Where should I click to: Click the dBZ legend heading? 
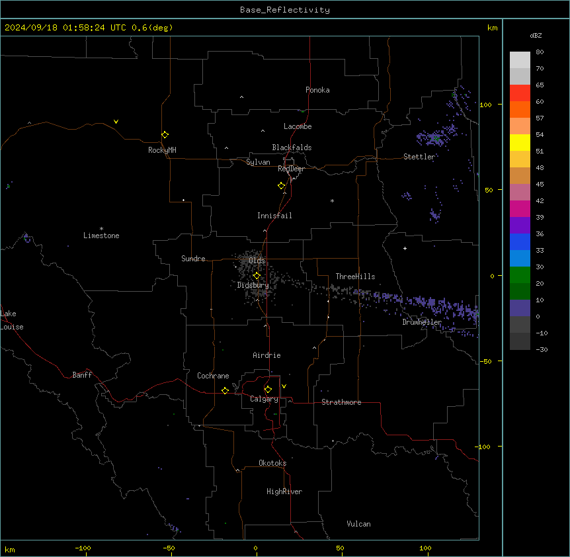[x=536, y=35]
